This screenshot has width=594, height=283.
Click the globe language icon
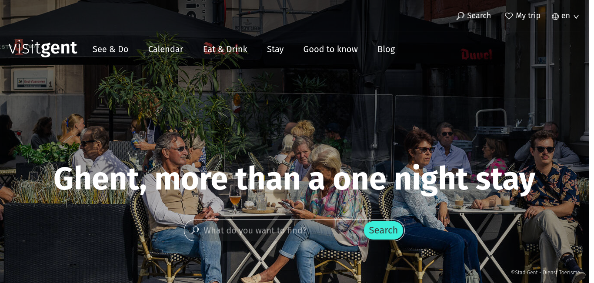click(x=555, y=17)
